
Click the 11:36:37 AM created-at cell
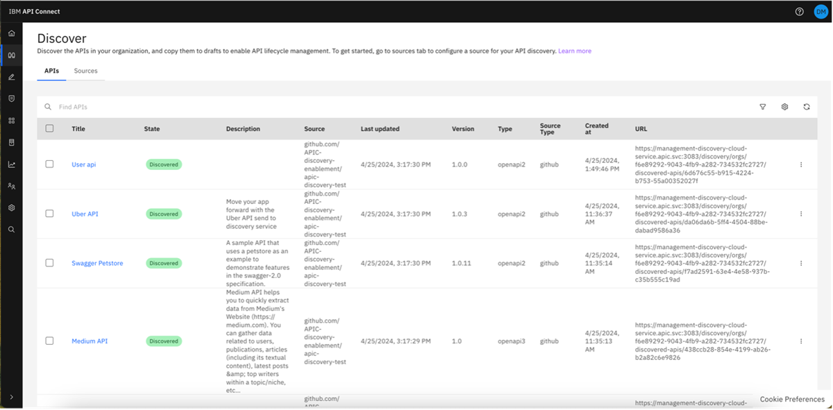602,214
